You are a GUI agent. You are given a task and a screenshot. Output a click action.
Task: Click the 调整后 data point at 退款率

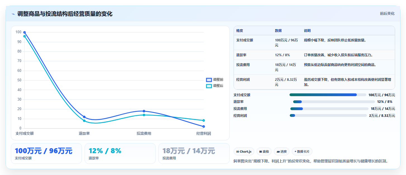click(84, 121)
